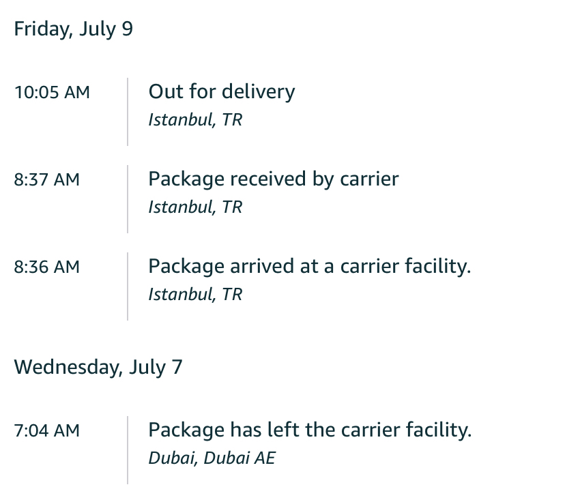
Task: Click the divider line beside Package arrived entry
Action: pyautogui.click(x=128, y=286)
